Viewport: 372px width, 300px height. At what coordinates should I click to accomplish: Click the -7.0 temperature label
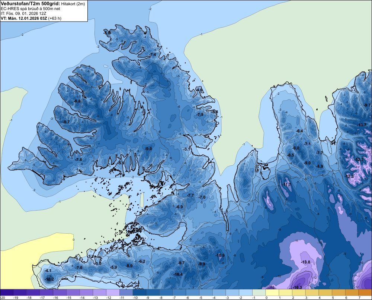pos(202,197)
